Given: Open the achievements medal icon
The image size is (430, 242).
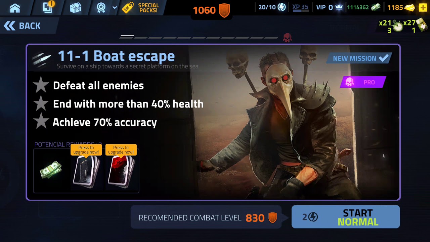Looking at the screenshot, I should click(101, 8).
